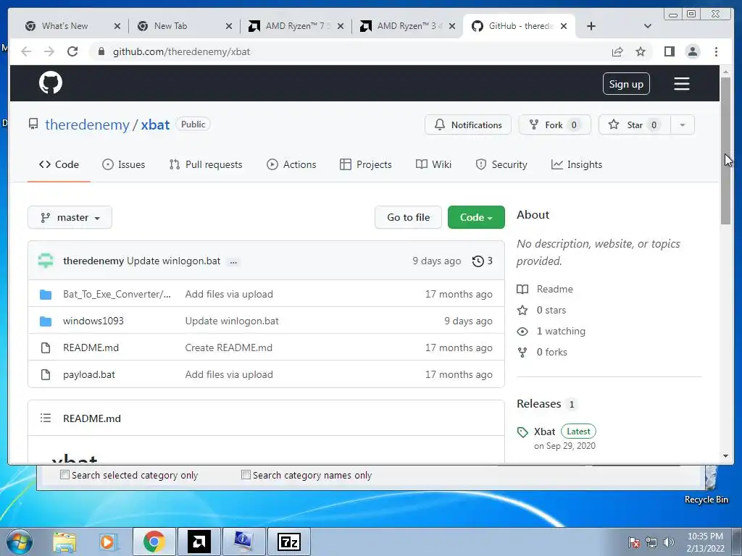Close the What's New tab
Viewport: 742px width, 556px height.
(x=117, y=27)
